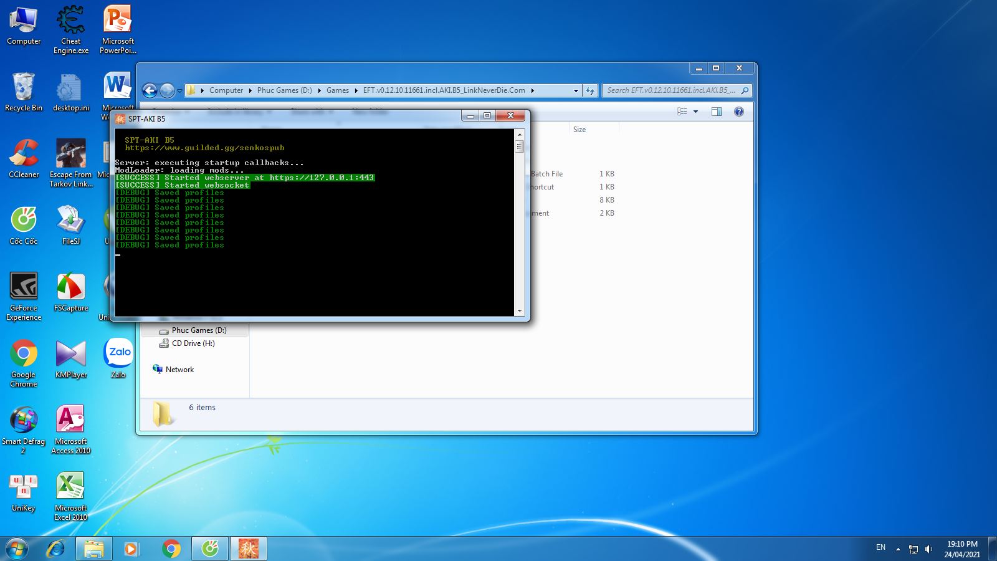
Task: Open address bar history dropdown
Action: point(576,91)
